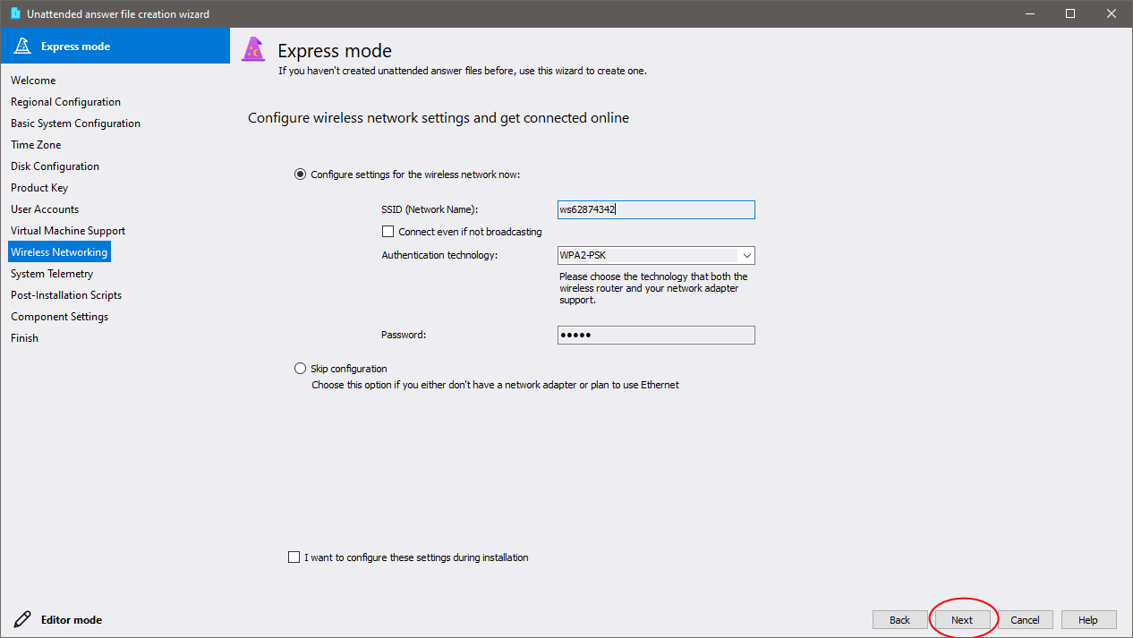Image resolution: width=1133 pixels, height=638 pixels.
Task: Check 'I want to configure these settings during installation'
Action: point(294,557)
